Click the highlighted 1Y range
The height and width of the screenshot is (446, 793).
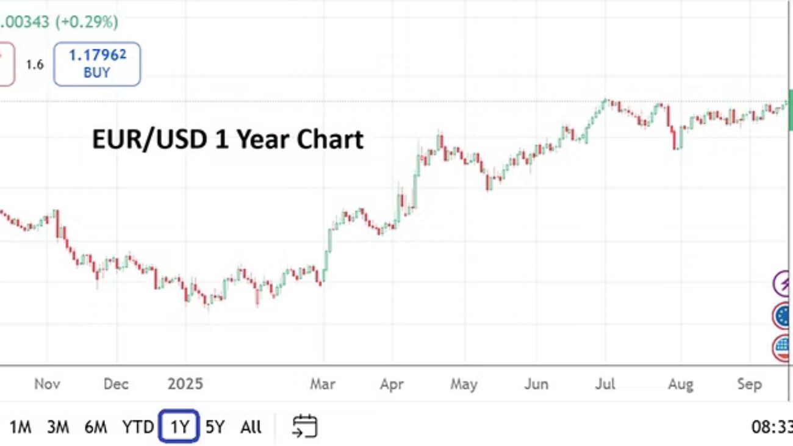179,427
